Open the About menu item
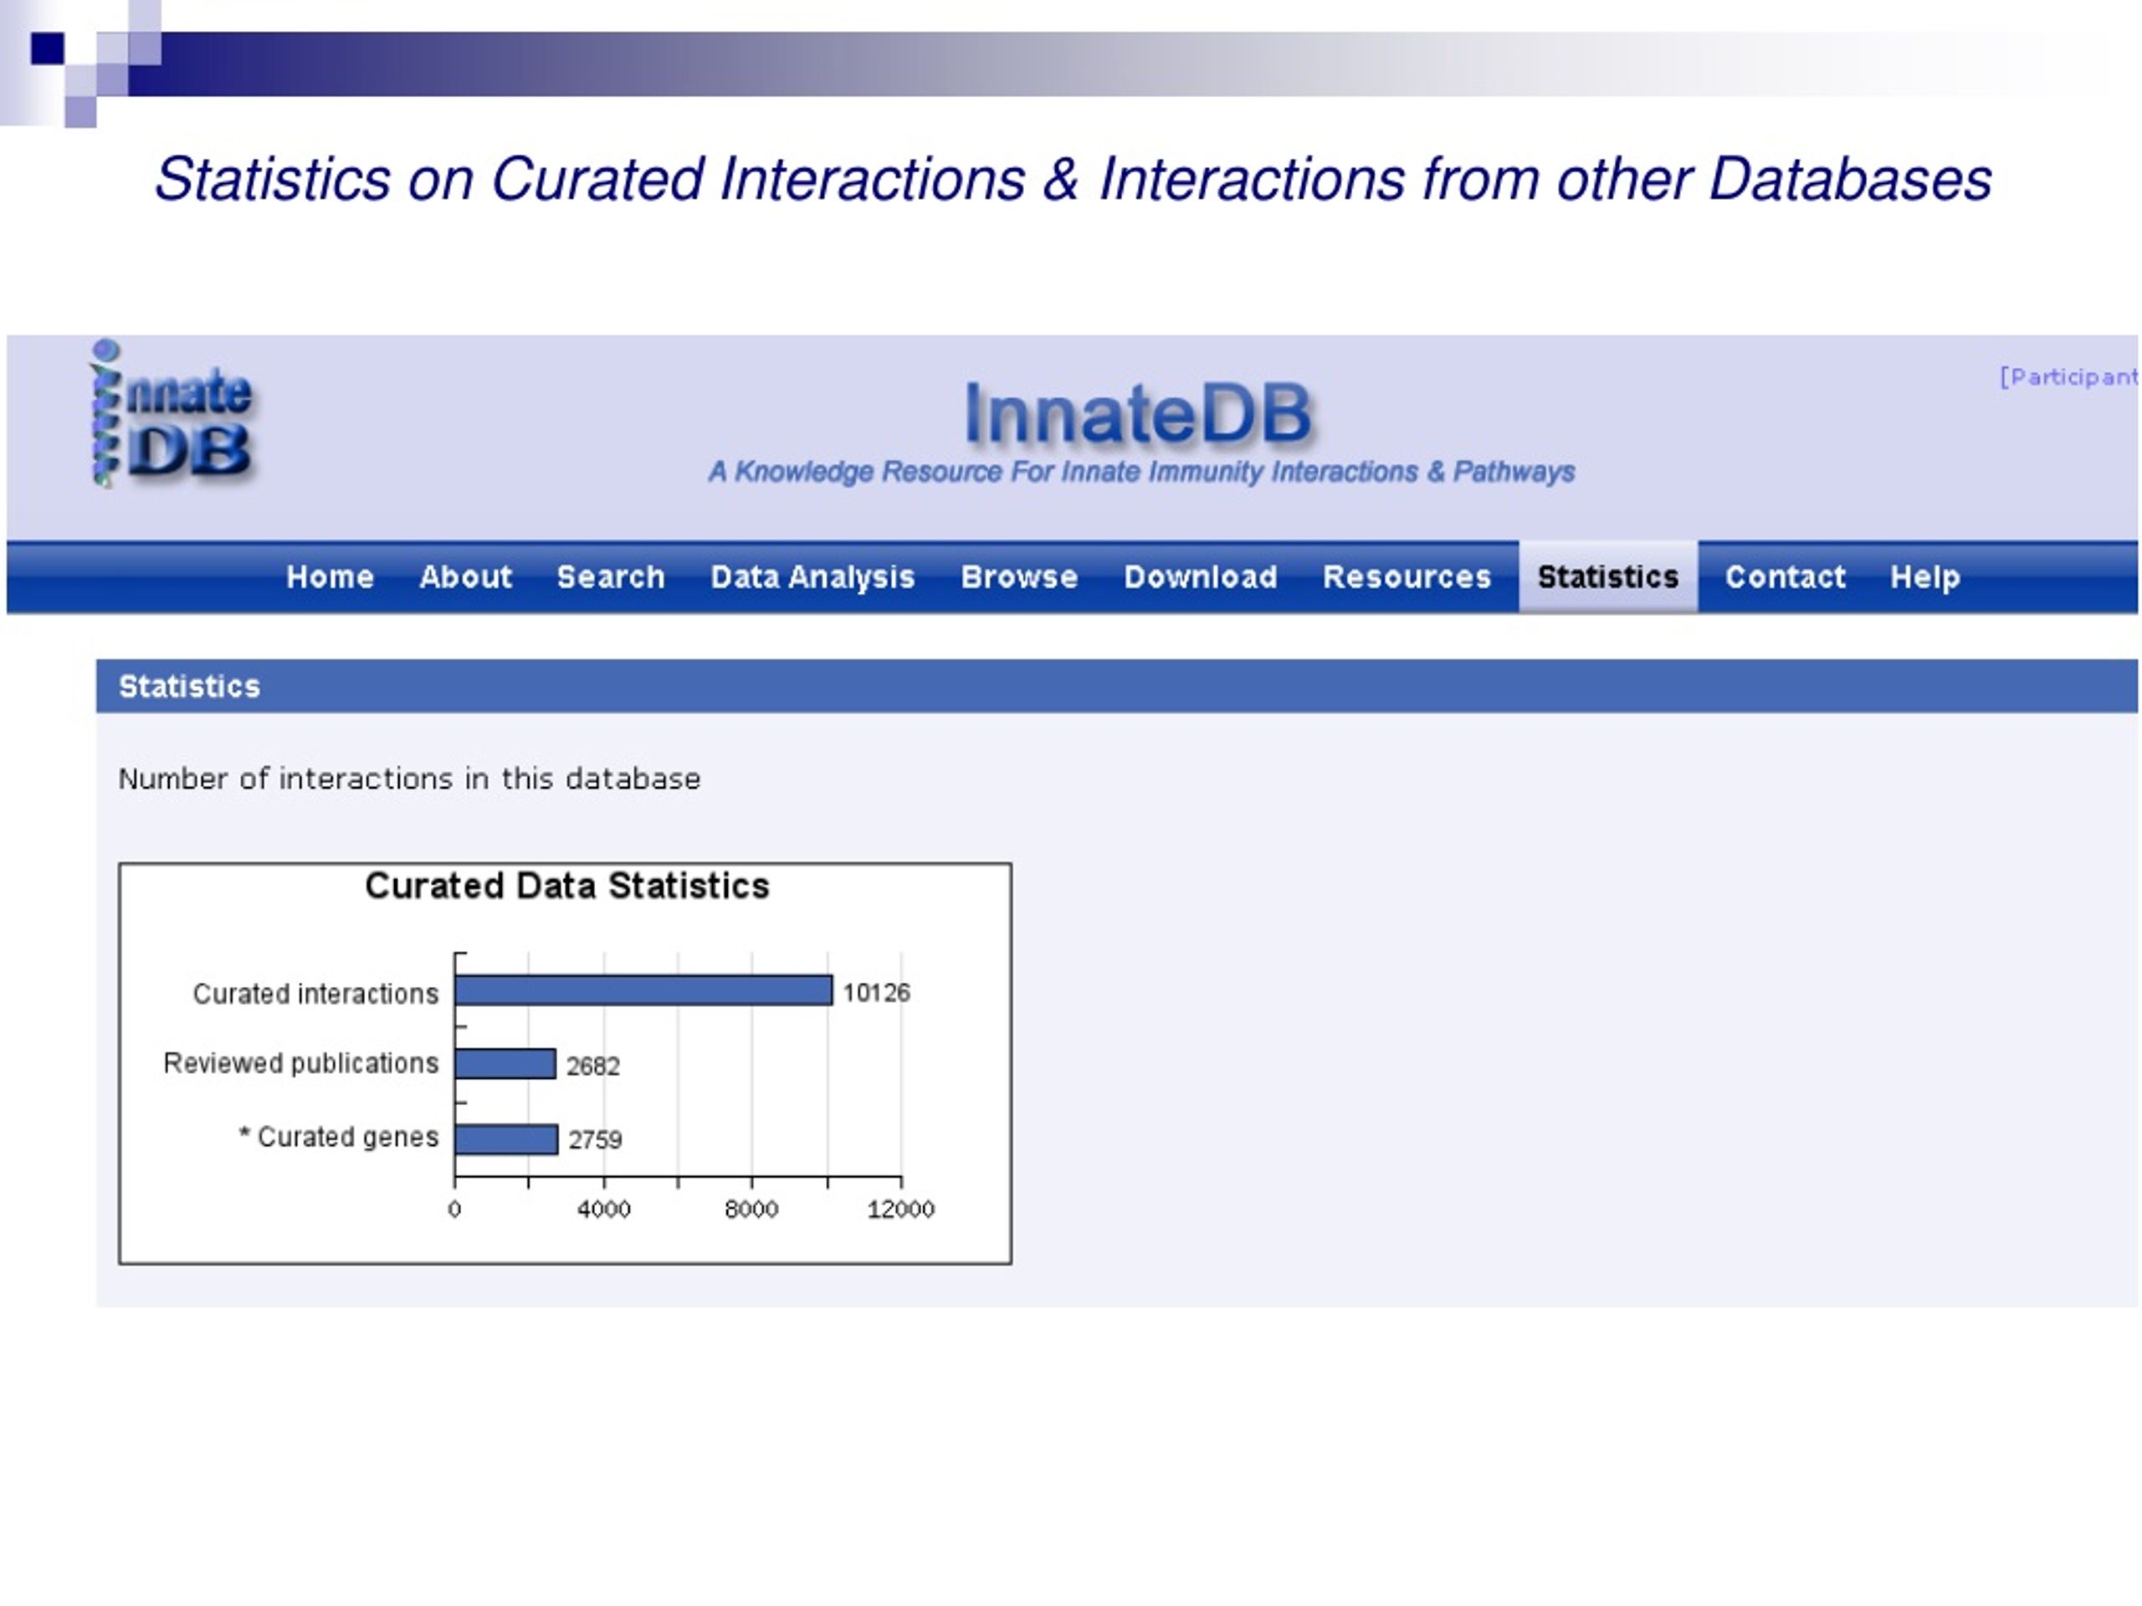This screenshot has width=2142, height=1606. pyautogui.click(x=466, y=577)
